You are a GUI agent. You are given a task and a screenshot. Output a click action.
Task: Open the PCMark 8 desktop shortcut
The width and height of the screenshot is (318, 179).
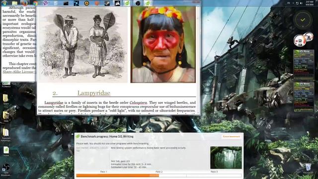6,85
